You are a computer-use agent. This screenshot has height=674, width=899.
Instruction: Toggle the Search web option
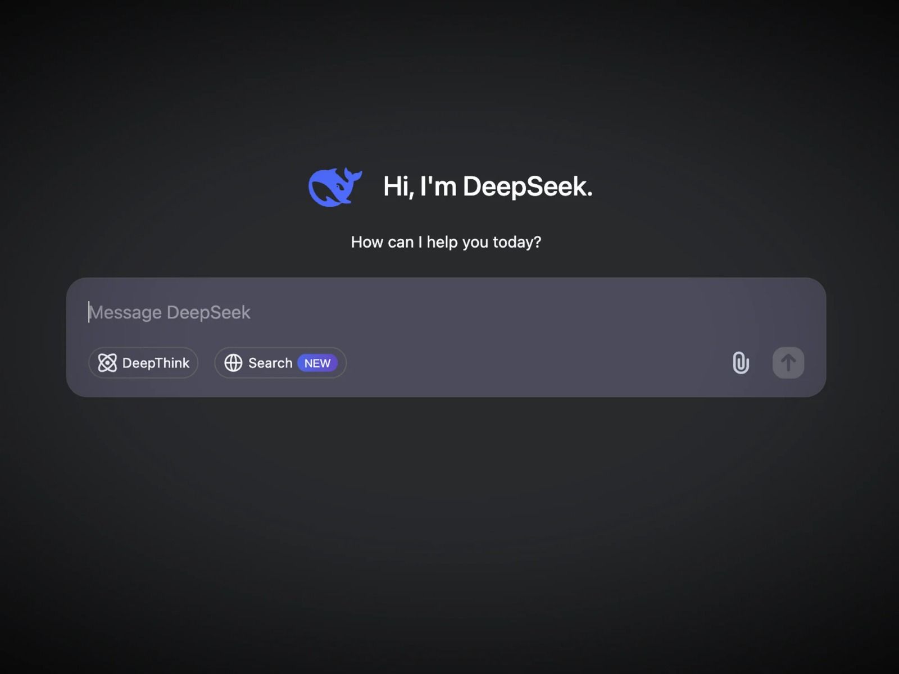[280, 363]
